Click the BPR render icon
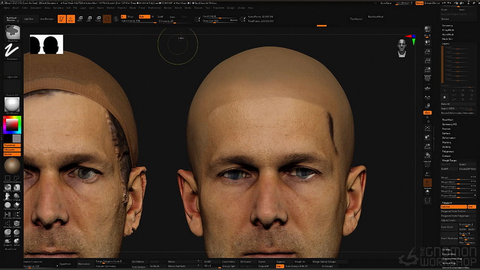 [427, 29]
